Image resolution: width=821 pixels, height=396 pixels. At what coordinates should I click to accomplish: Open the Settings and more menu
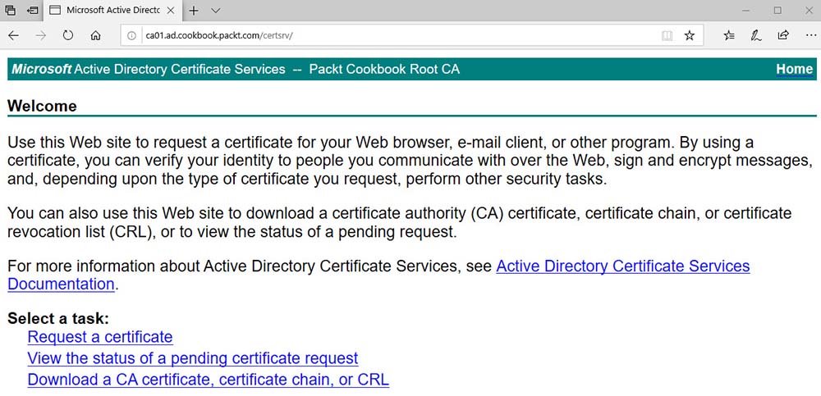[808, 36]
